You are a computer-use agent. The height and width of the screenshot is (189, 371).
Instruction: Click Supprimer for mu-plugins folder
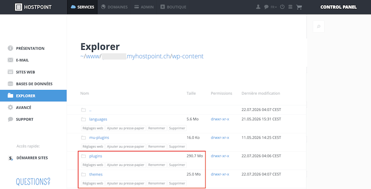(177, 147)
